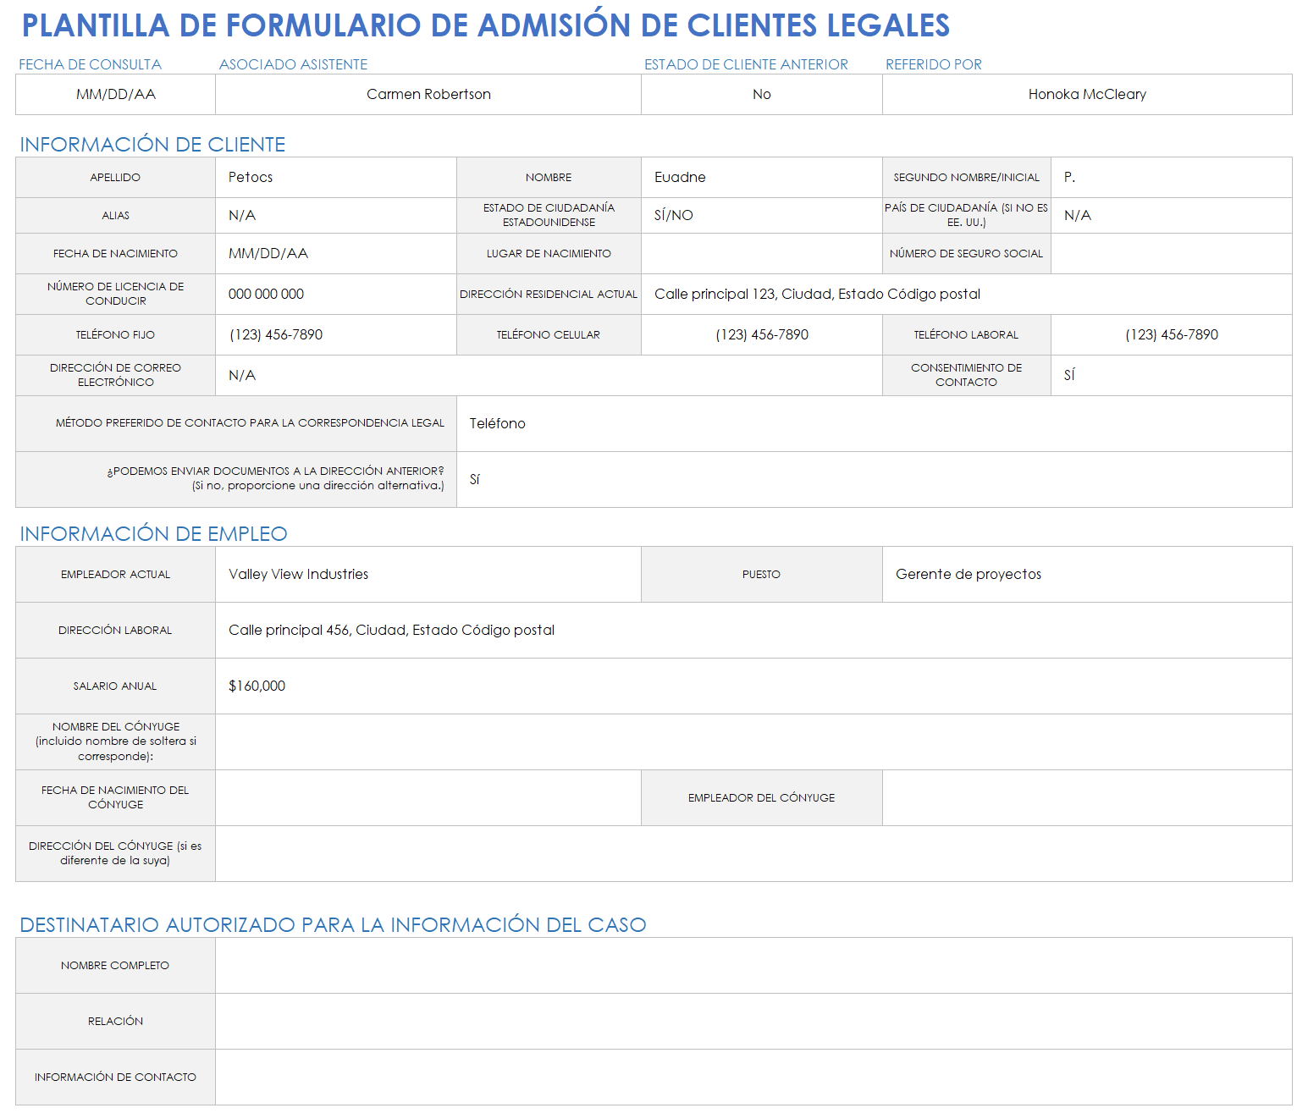Click the Alias value N/A

[x=336, y=215]
